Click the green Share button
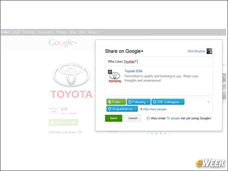The image size is (228, 171). click(114, 118)
